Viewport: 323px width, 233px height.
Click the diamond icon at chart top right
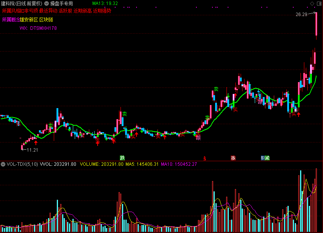312,3
